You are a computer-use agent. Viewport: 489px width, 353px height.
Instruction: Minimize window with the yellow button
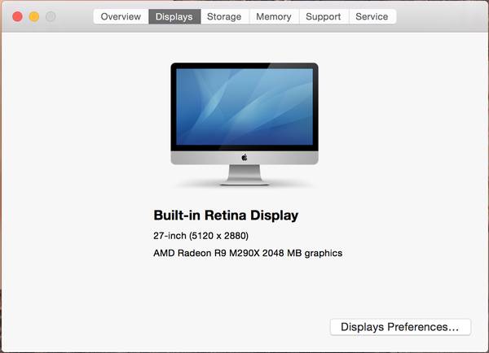(34, 16)
